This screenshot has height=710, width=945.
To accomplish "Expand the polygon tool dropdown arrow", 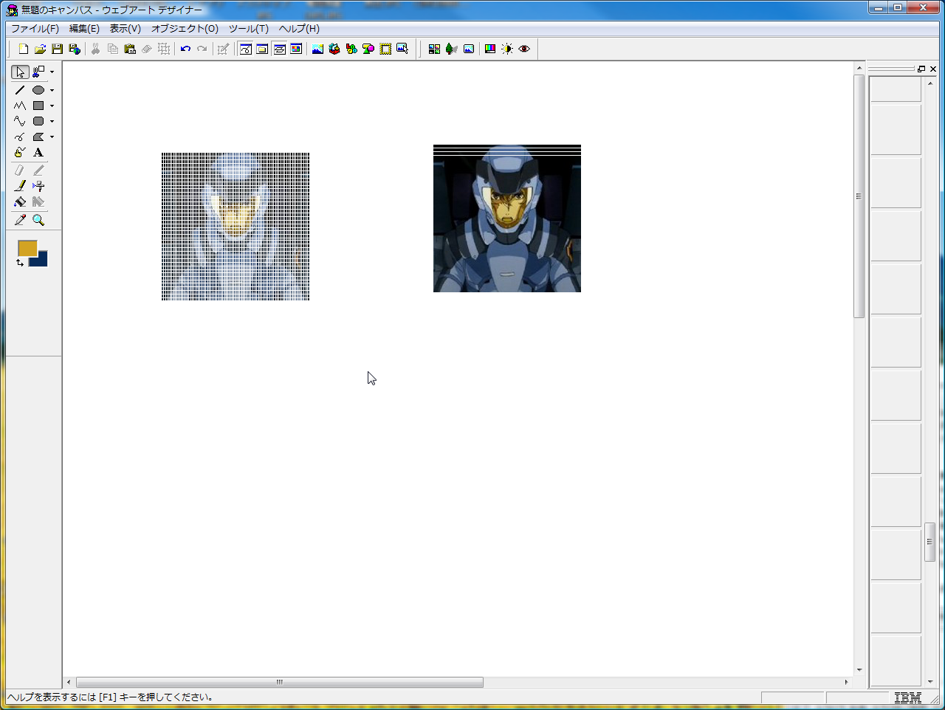I will (52, 137).
